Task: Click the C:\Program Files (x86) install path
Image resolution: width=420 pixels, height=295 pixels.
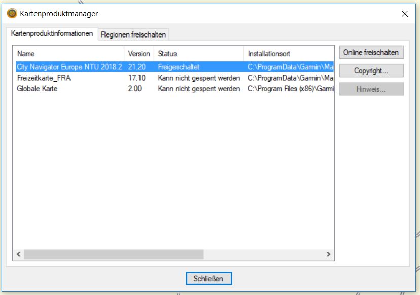Action: (290, 89)
